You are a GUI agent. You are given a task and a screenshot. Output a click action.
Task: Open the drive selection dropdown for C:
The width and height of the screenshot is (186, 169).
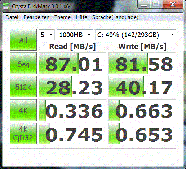coord(136,35)
